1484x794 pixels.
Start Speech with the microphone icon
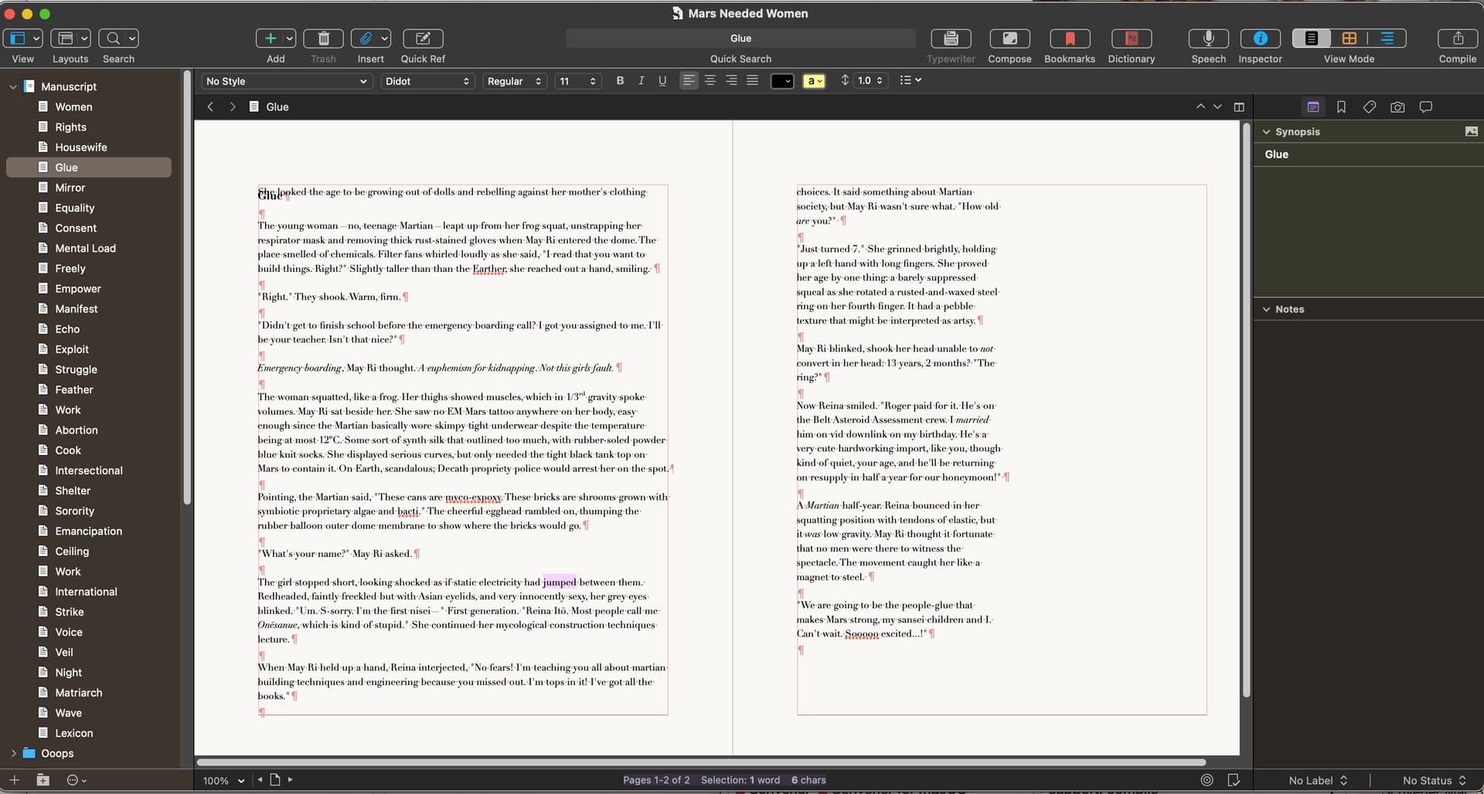1209,39
